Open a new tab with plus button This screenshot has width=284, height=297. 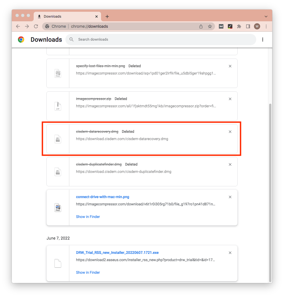tap(107, 17)
